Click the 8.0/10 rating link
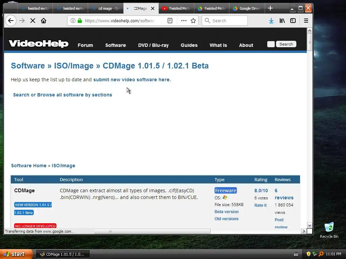This screenshot has height=259, width=346. coord(261,191)
